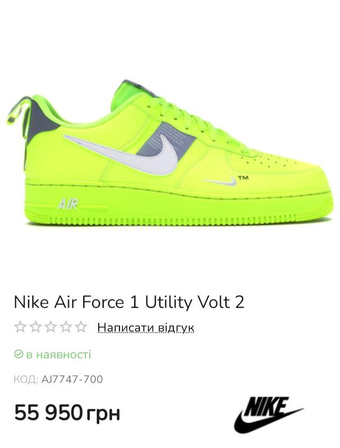This screenshot has height=448, width=340.
Task: Click the small swoosh near the toe
Action: click(x=220, y=181)
